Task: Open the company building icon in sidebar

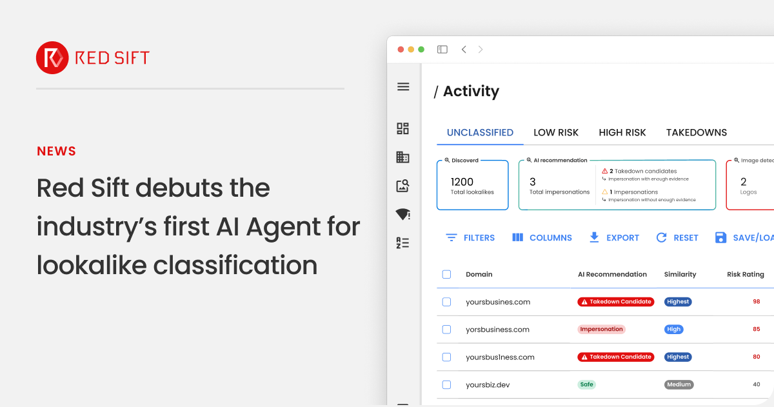Action: [402, 157]
